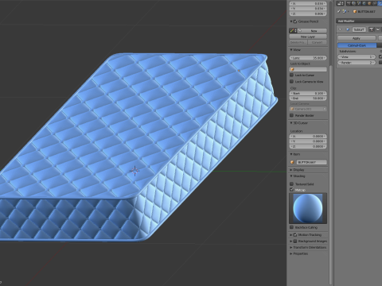Click the Render subdivisions field
The image size is (382, 286).
click(x=357, y=63)
